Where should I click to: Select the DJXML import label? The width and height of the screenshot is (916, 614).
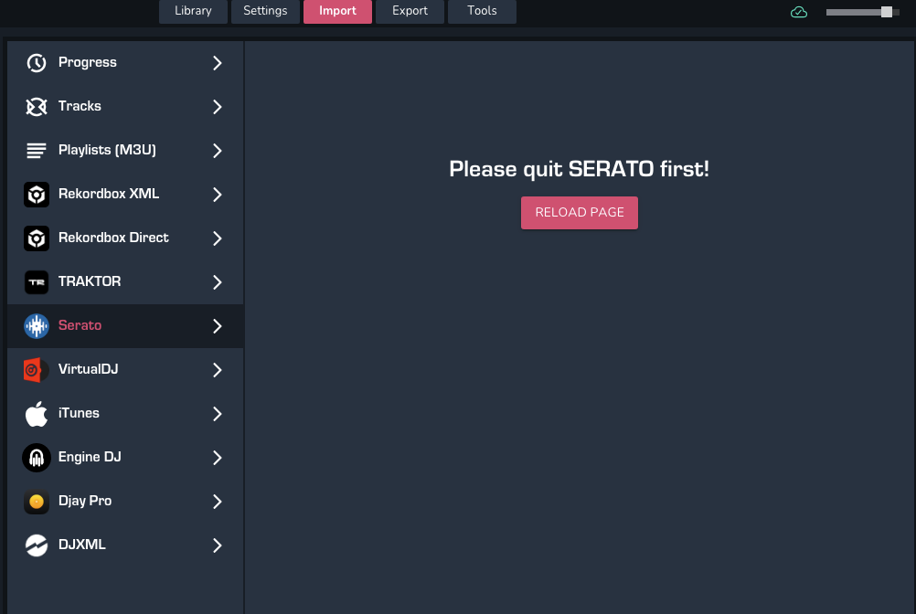point(82,545)
